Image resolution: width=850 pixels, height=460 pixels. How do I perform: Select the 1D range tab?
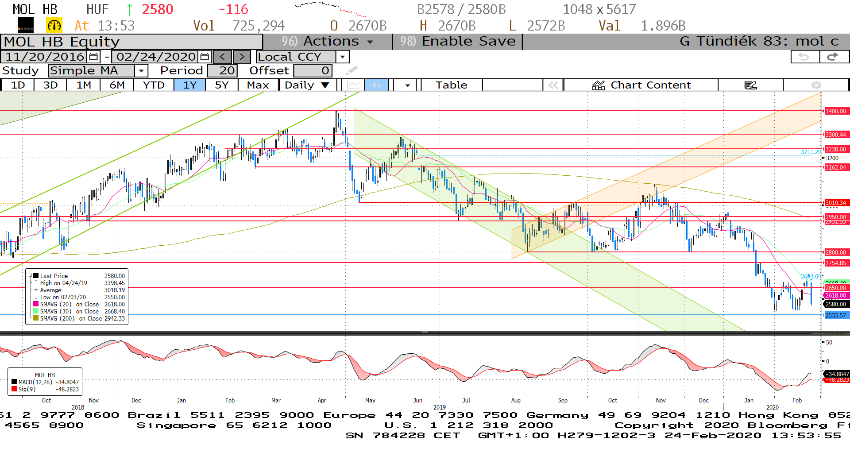click(18, 85)
